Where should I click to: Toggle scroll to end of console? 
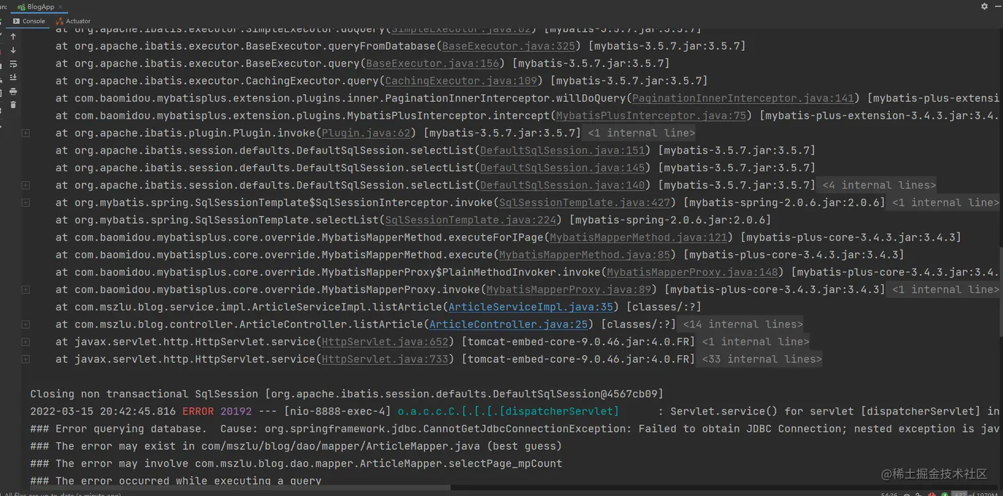tap(13, 77)
